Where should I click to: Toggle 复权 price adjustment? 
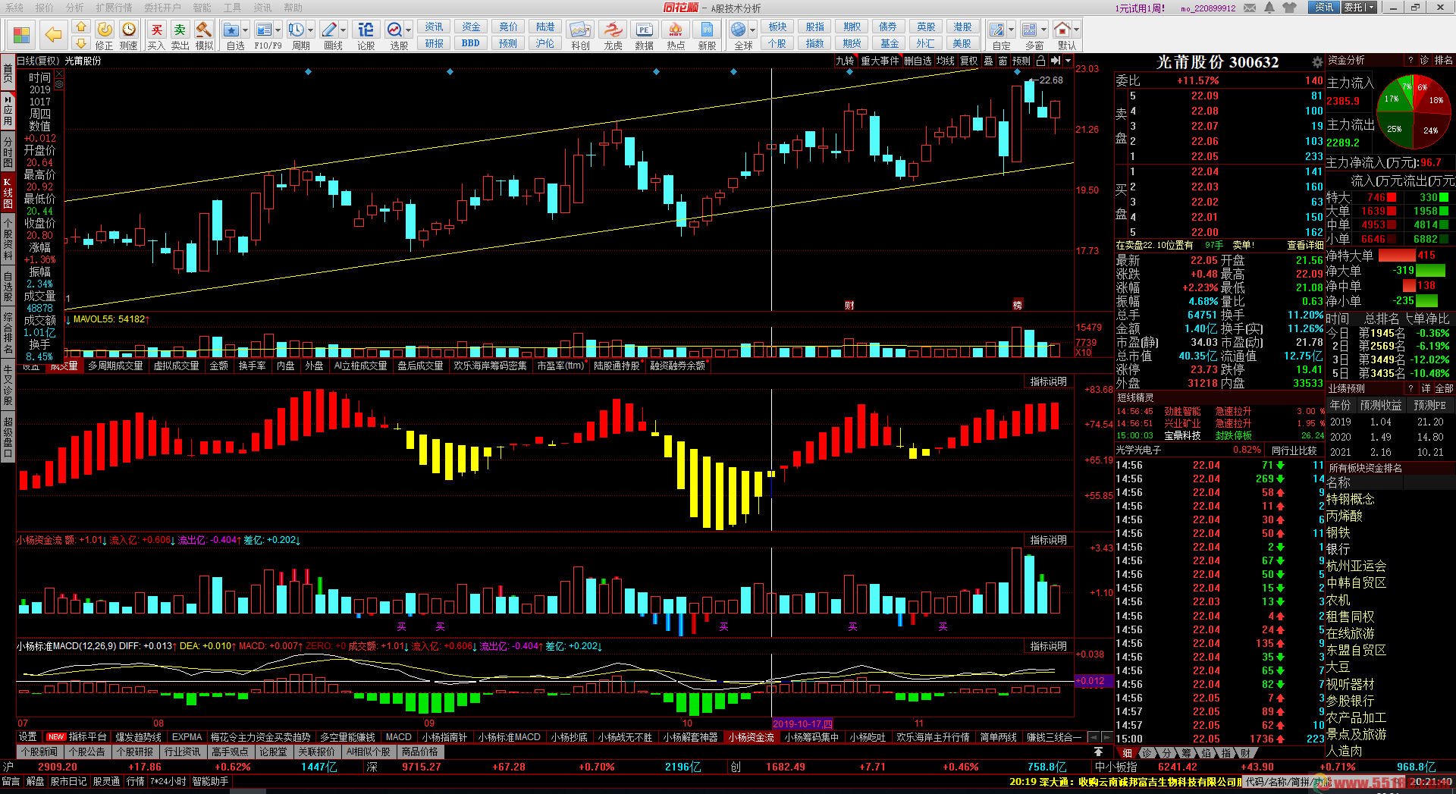tap(968, 61)
